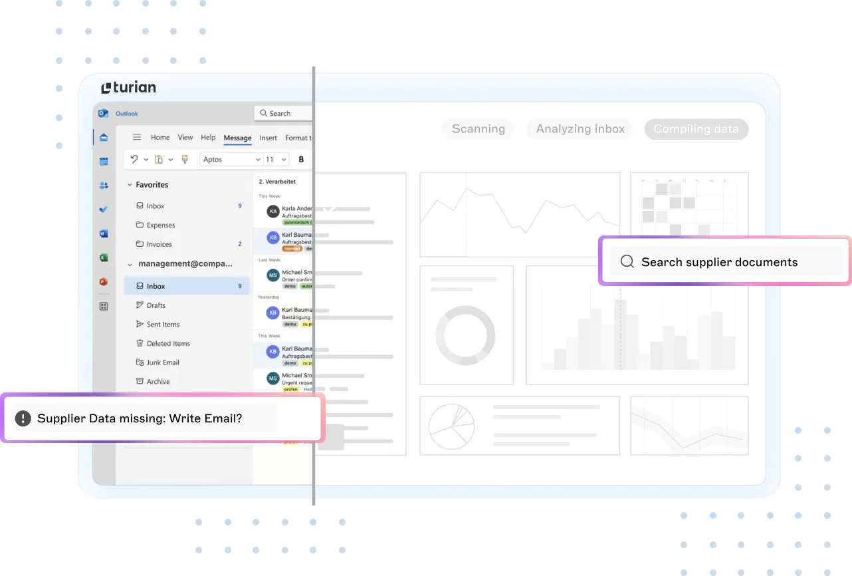The image size is (852, 576).
Task: Open the Aptos font dropdown
Action: pos(231,160)
